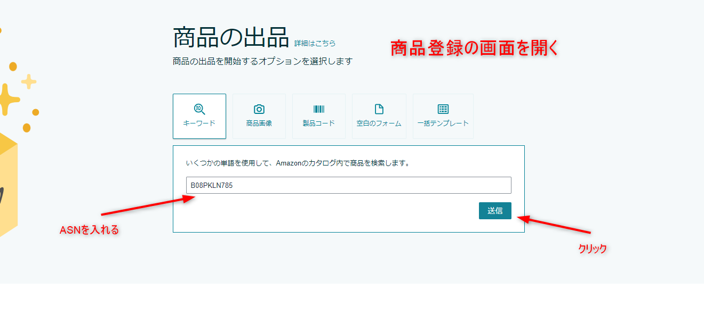Click the keyword magnifier search icon
The height and width of the screenshot is (314, 704).
pos(199,109)
